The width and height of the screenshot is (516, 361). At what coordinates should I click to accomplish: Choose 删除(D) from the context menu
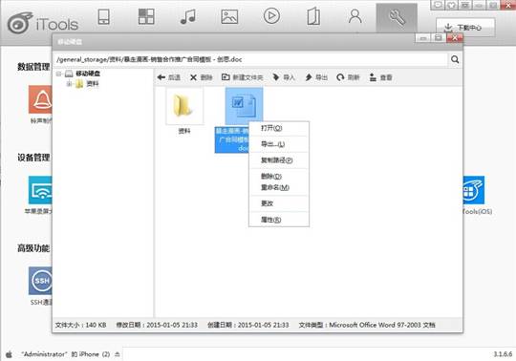coord(279,177)
